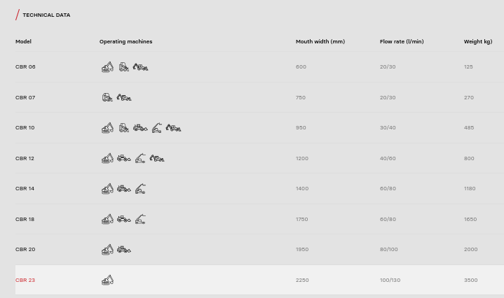Click the backhoe loader icon in the CBR 12 row
This screenshot has width=504, height=298.
tap(157, 159)
